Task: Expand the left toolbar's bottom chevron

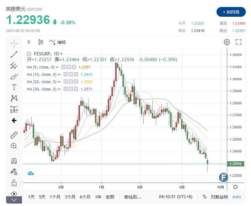Action: 14,200
